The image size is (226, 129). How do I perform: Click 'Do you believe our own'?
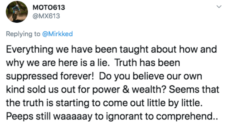click(150, 77)
